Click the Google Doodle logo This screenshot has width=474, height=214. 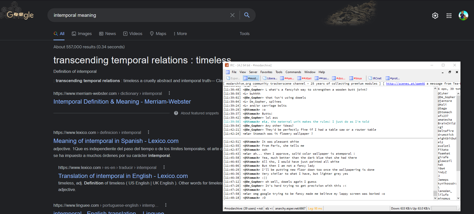coord(20,15)
